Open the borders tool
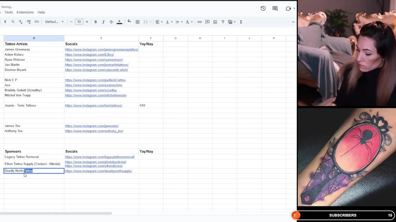396x222 pixels. [x=137, y=22]
